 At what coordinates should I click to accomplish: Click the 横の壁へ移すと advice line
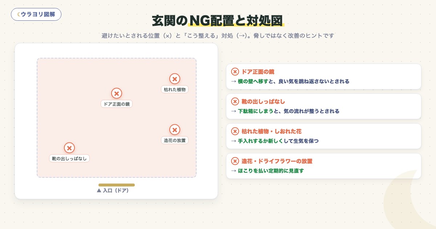point(290,81)
